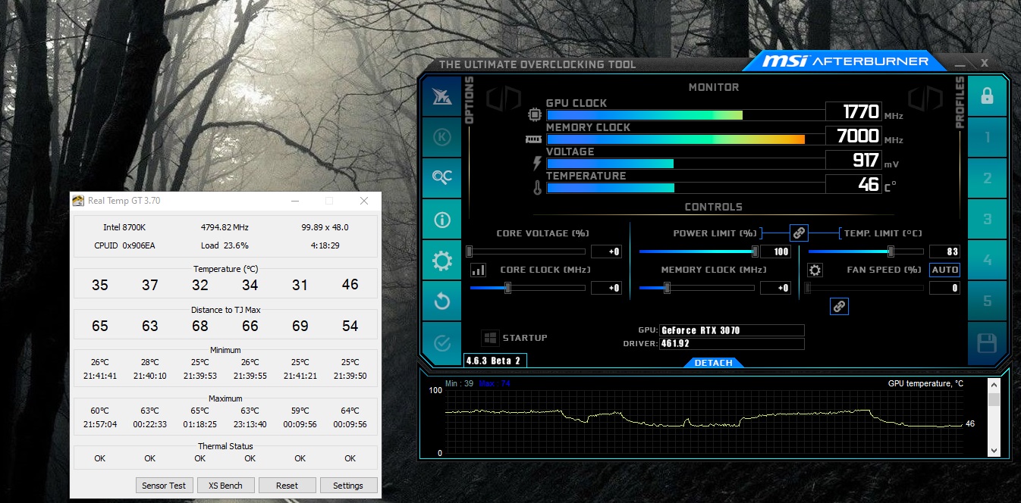Select profile slot 3
The image size is (1021, 503).
click(x=987, y=219)
